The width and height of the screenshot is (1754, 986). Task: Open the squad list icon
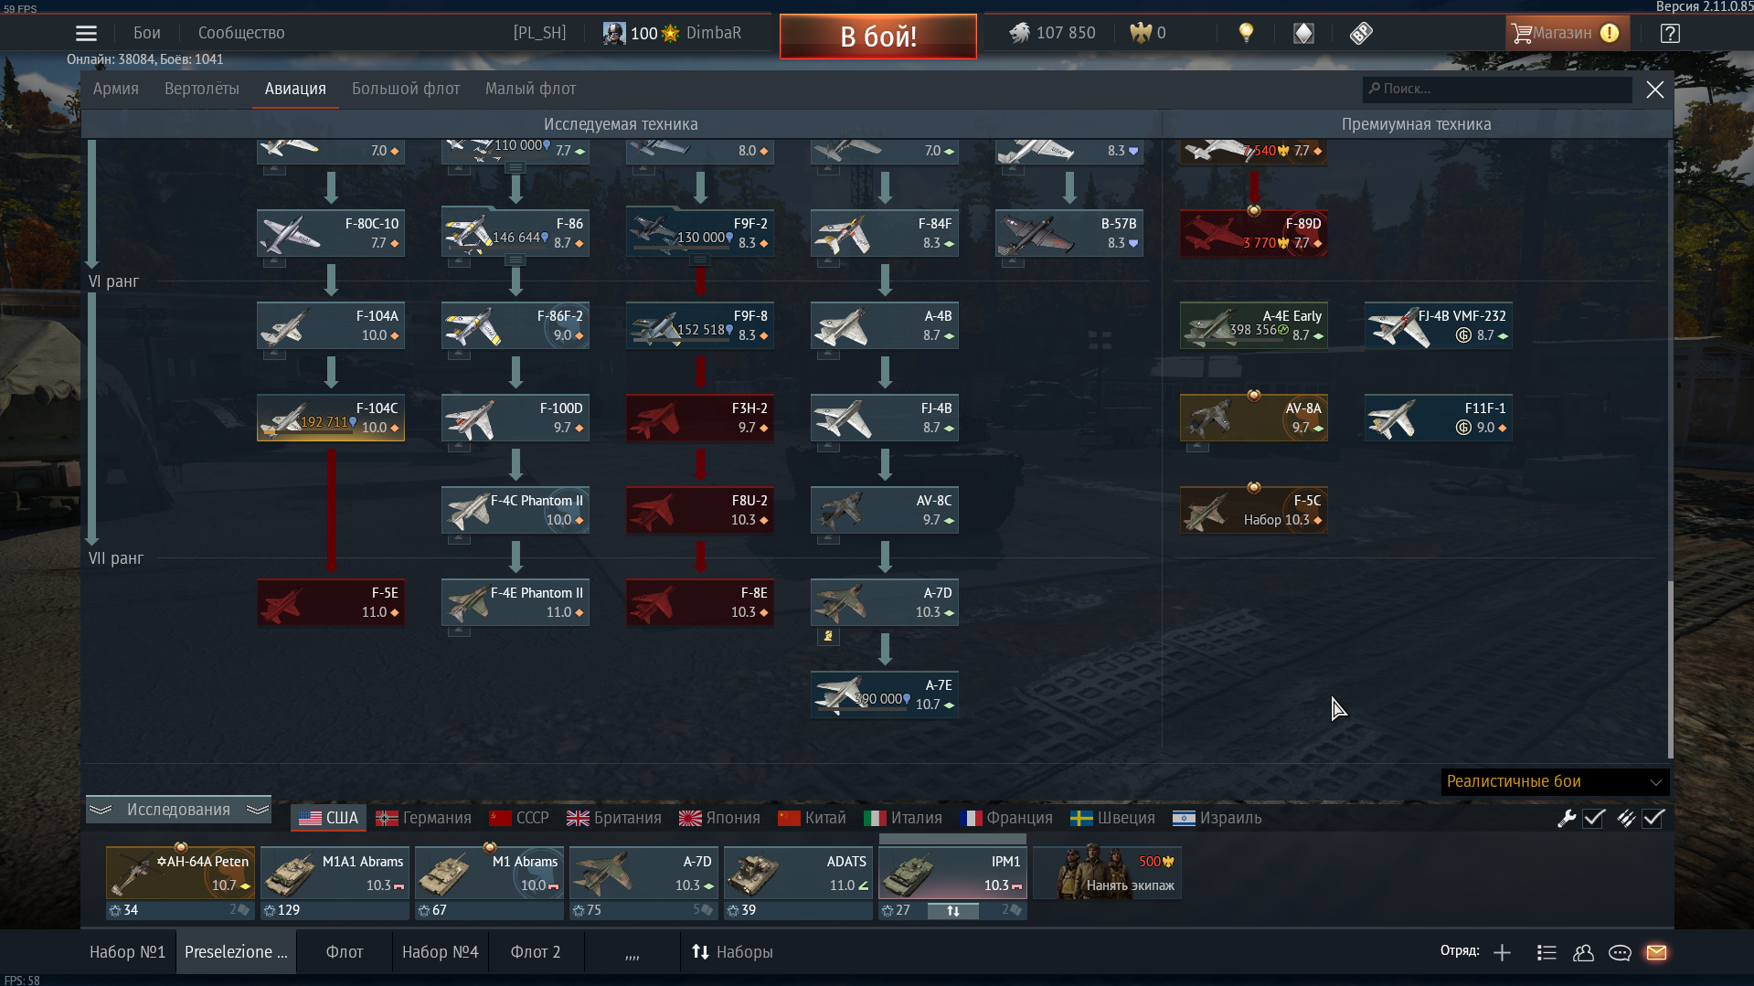(1547, 952)
